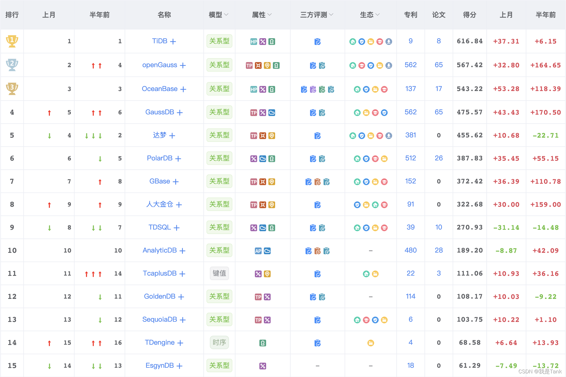Open the 模型 column filter dropdown
This screenshot has height=377, width=566.
click(x=226, y=14)
